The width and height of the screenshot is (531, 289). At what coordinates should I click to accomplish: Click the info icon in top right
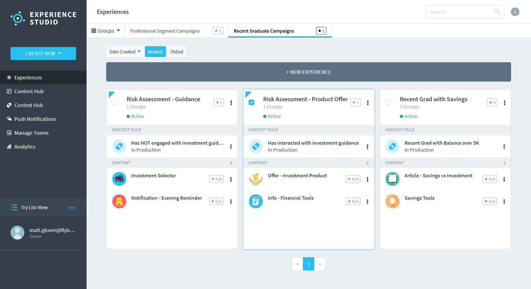515,12
